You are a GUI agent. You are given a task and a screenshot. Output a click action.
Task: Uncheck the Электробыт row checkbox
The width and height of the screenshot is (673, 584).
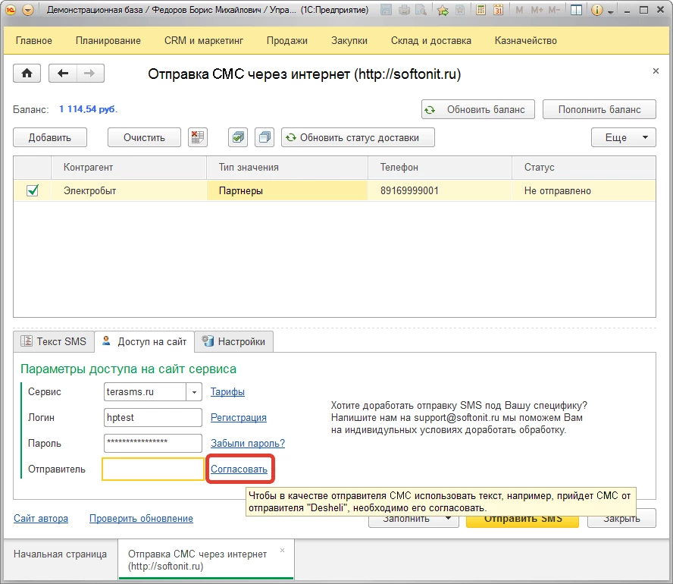point(33,190)
